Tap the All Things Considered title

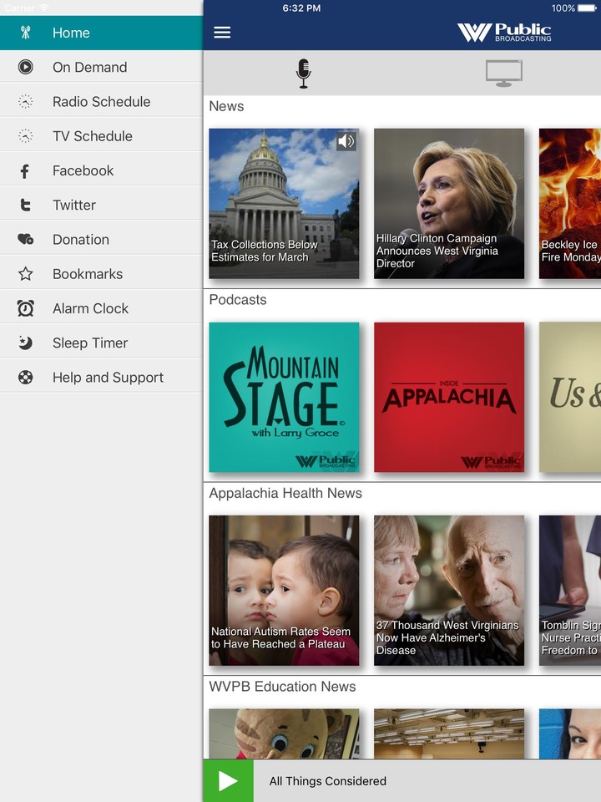coord(327,781)
